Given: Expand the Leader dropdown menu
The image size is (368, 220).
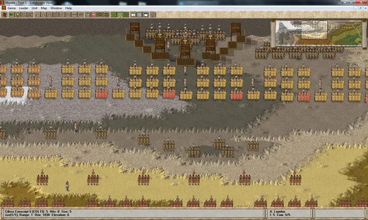Looking at the screenshot, I should tap(24, 8).
